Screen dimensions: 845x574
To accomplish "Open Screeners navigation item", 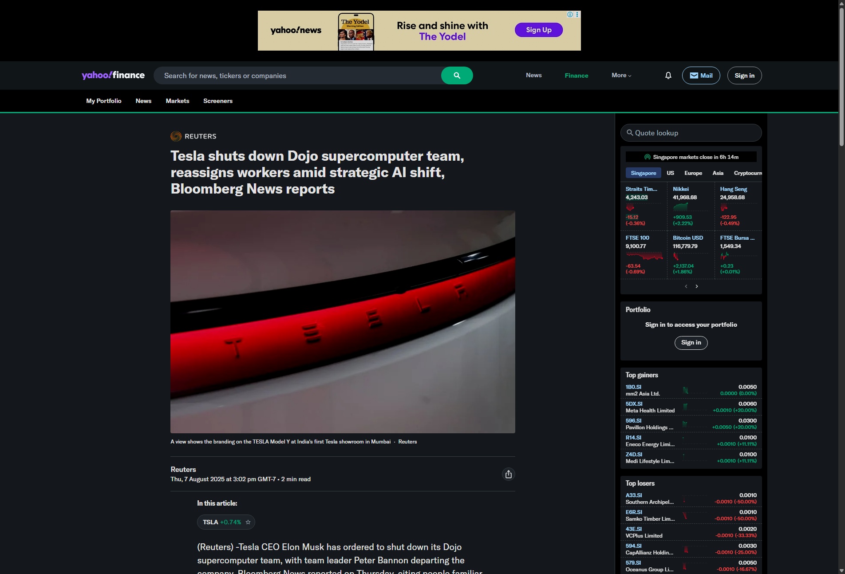I will [218, 101].
